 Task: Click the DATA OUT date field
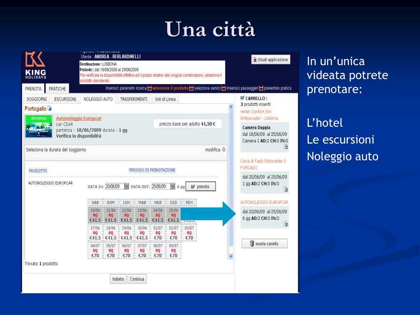point(161,186)
